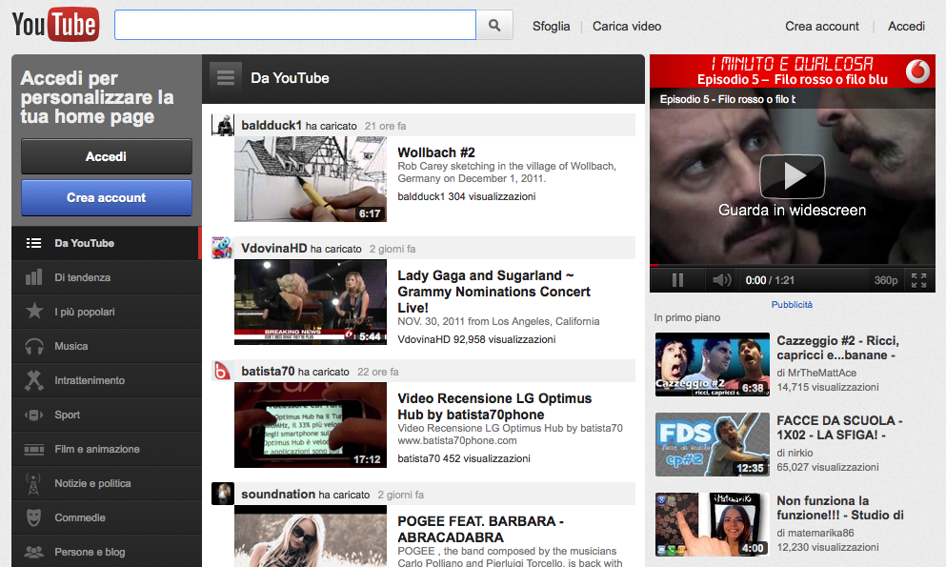Open the feed list icon beside Da YouTube

point(226,78)
